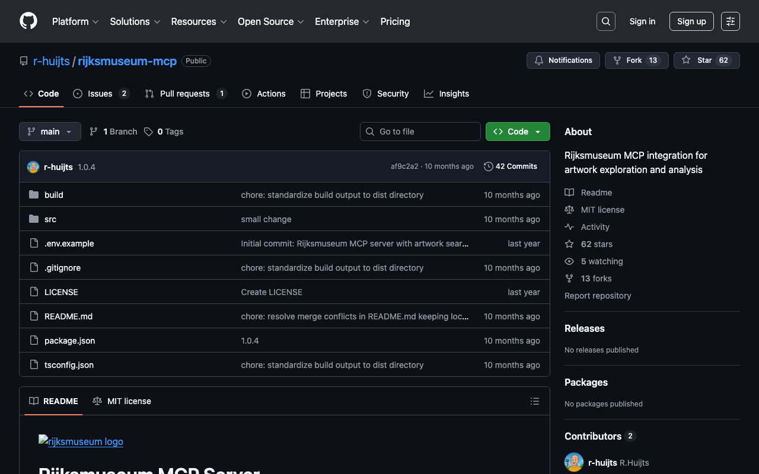
Task: Open the README outline list icon
Action: click(x=534, y=401)
